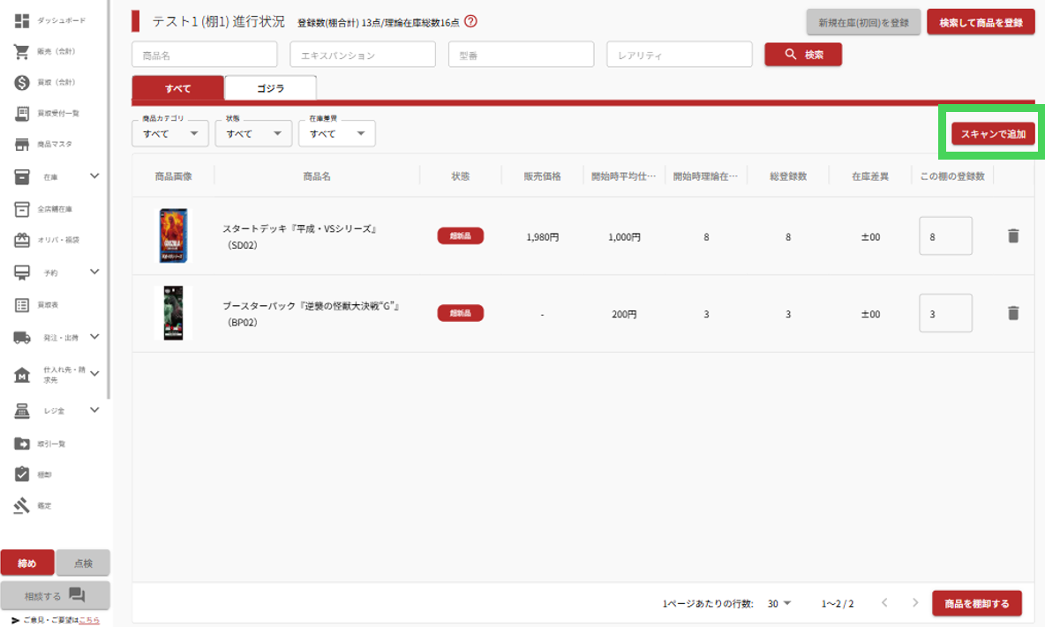Delete the スタートデッキ row with trash icon
Viewport: 1045px width, 627px height.
coord(1013,235)
